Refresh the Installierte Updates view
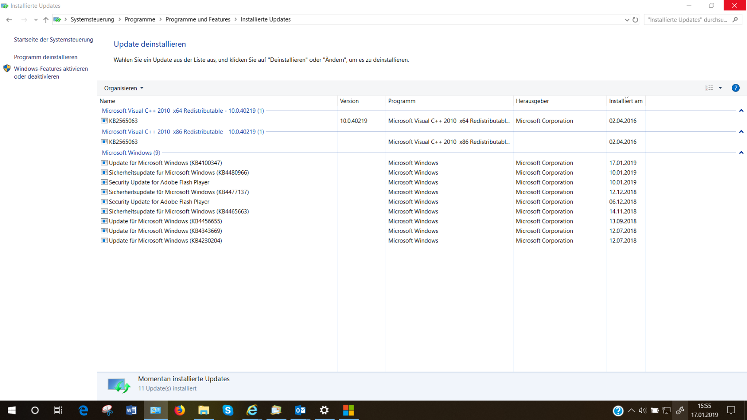The height and width of the screenshot is (420, 747). (x=635, y=19)
